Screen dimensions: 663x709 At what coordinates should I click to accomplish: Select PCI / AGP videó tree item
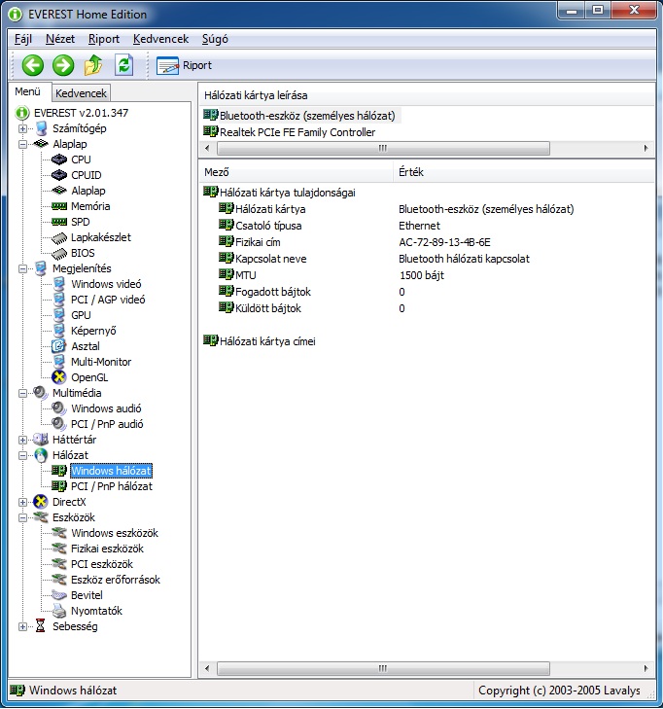click(108, 300)
